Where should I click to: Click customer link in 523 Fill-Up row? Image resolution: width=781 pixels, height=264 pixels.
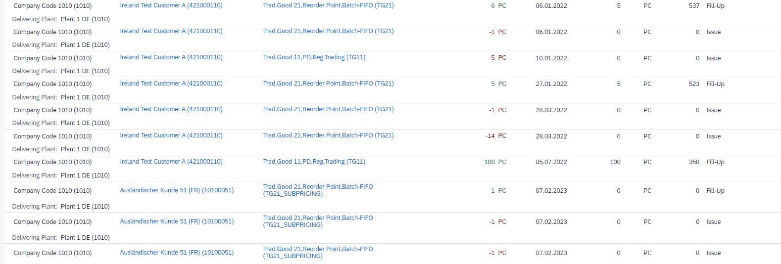click(x=171, y=84)
